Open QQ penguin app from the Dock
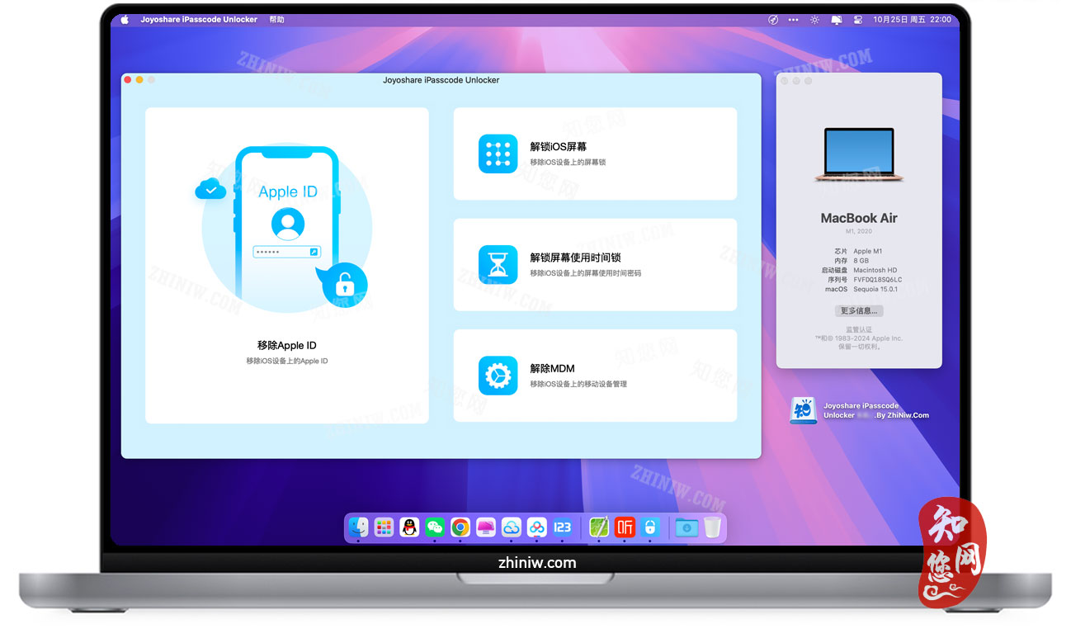1071x643 pixels. click(409, 527)
